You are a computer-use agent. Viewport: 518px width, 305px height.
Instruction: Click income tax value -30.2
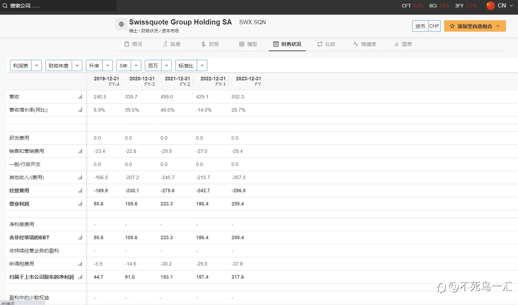(166, 264)
